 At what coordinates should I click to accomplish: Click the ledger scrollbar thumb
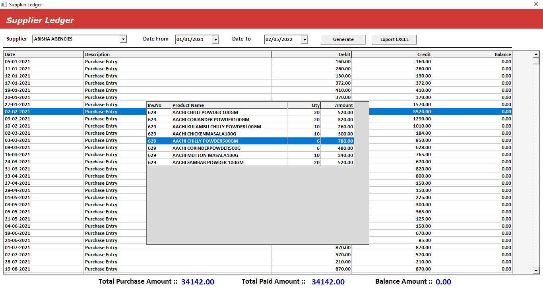[536, 61]
